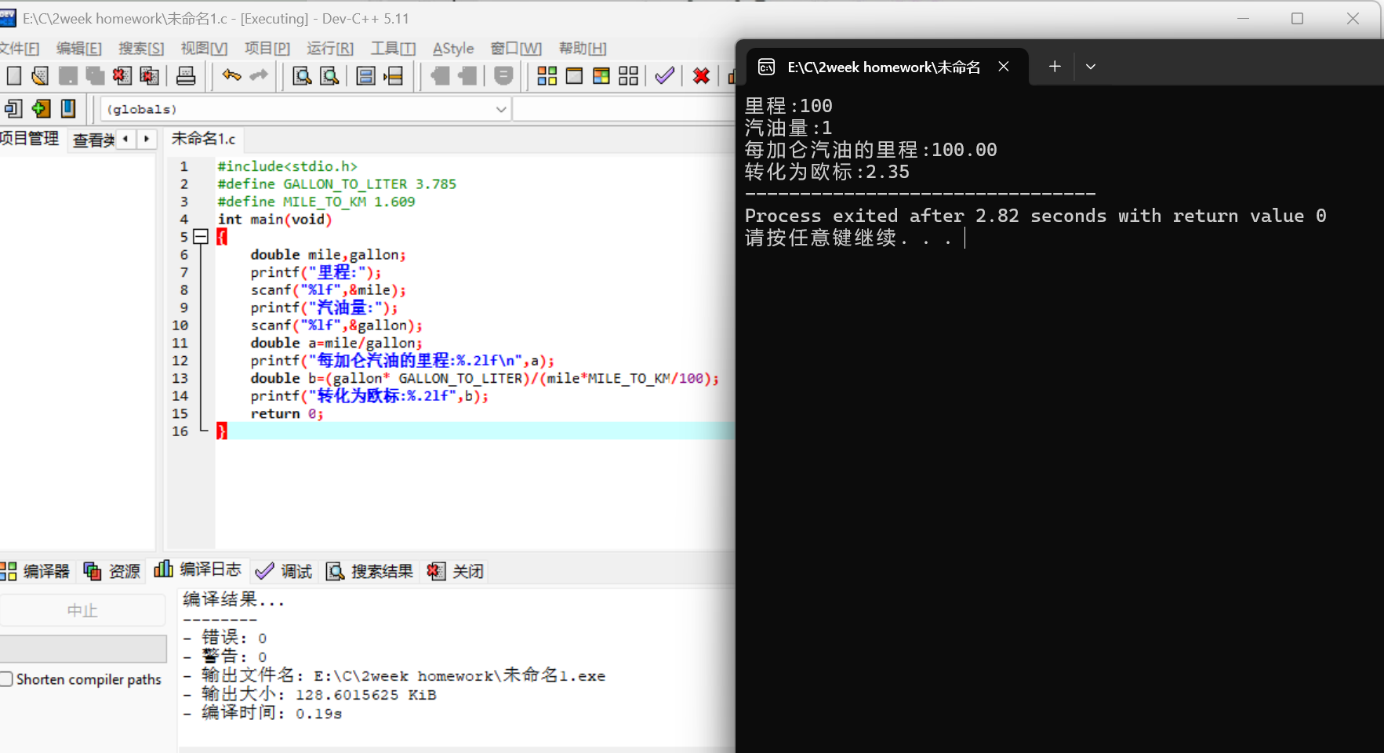Click the left tab-scroll arrow in project panel
The width and height of the screenshot is (1384, 753).
click(125, 139)
